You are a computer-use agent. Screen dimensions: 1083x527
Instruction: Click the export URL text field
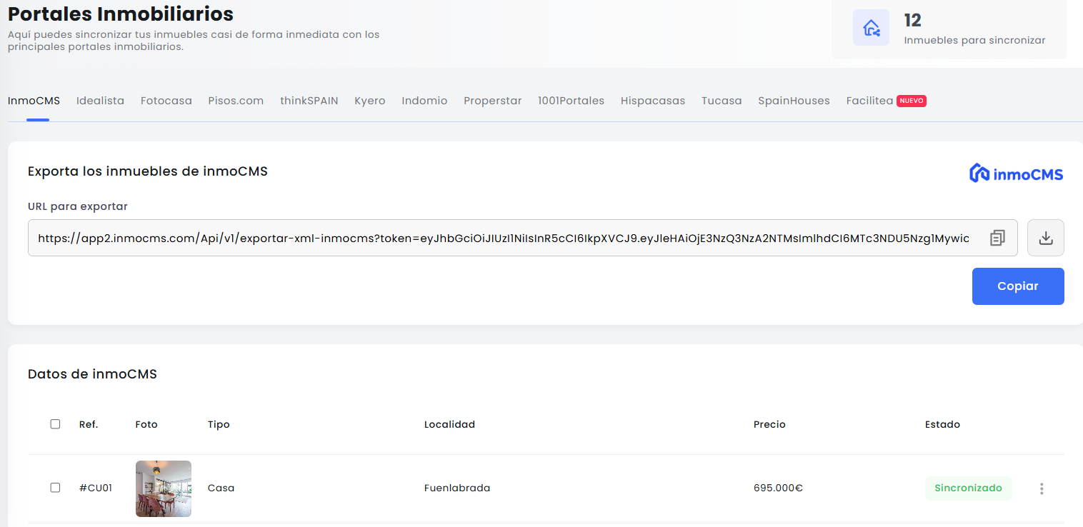point(500,238)
